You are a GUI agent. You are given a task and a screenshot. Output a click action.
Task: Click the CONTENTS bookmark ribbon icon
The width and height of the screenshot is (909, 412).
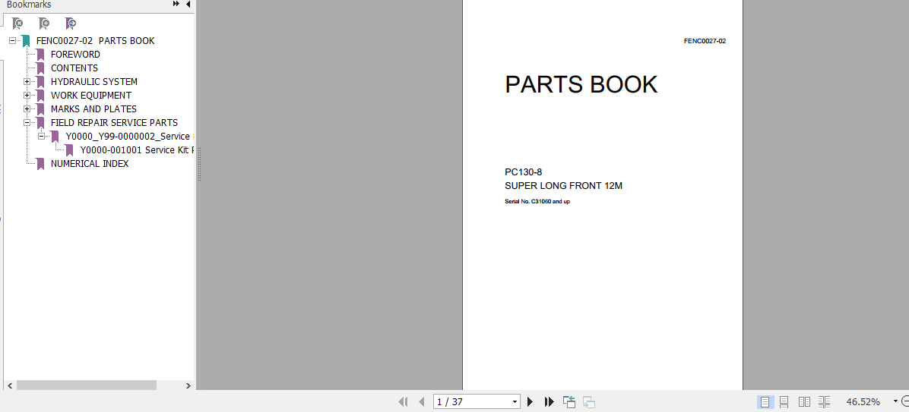click(x=40, y=68)
